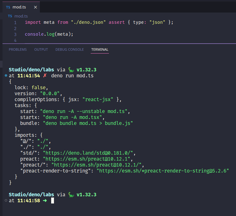Select the mod.ts editor tab
Screen dimensions: 236x216
coord(21,7)
